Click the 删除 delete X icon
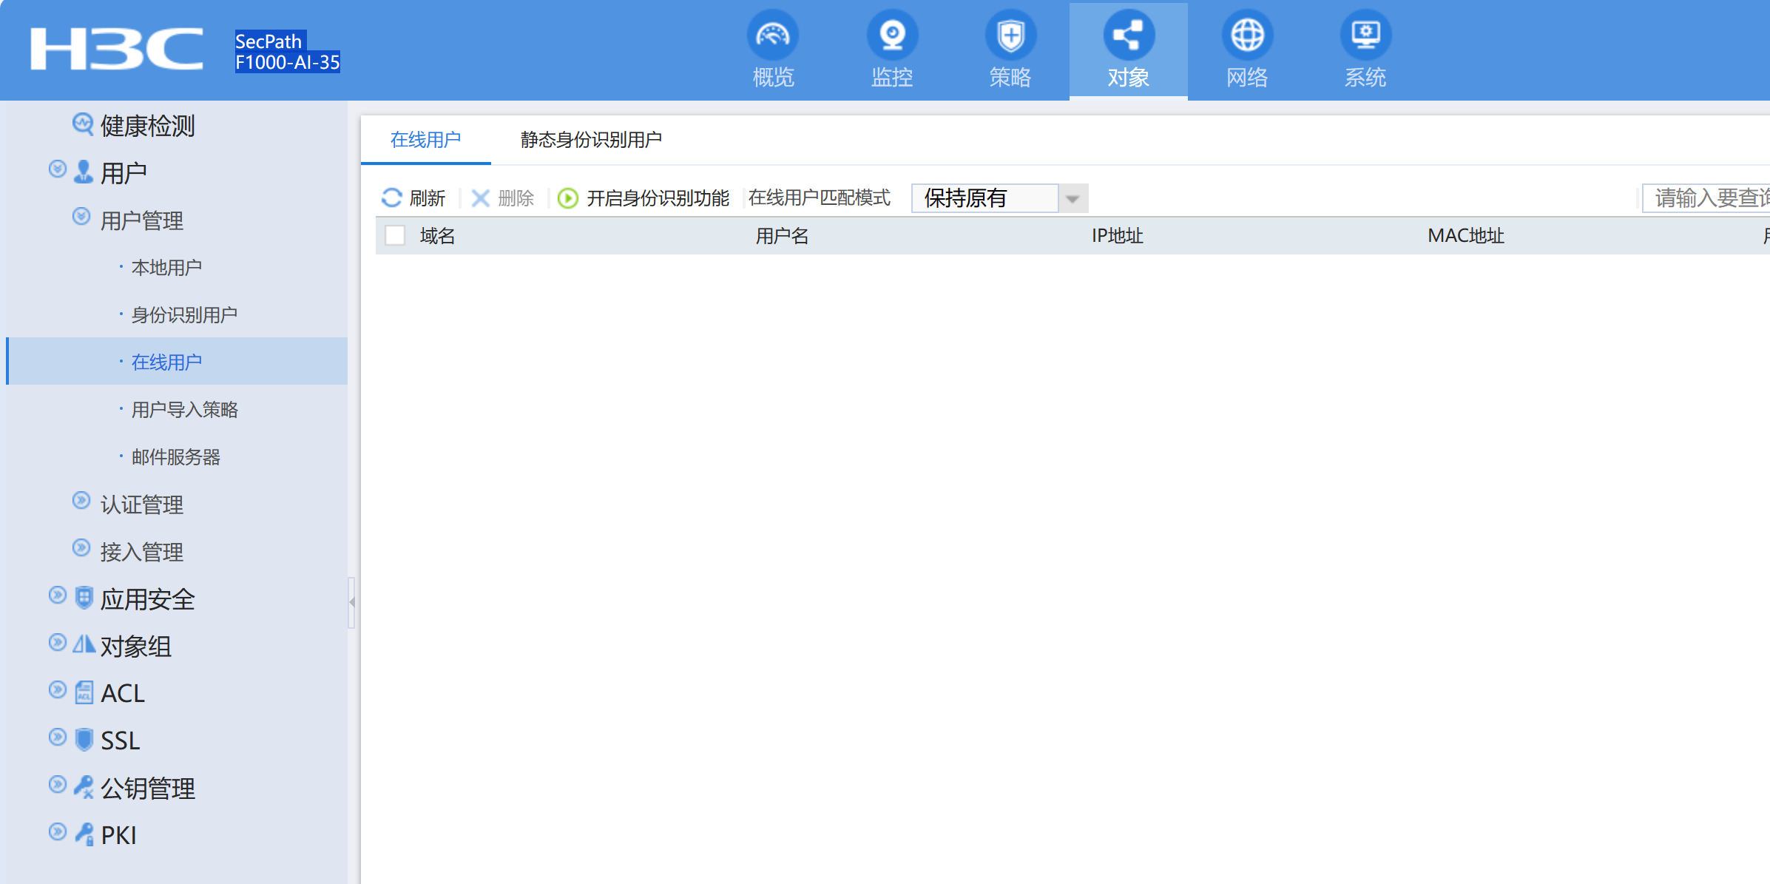Screen dimensions: 1770x884 click(x=481, y=198)
